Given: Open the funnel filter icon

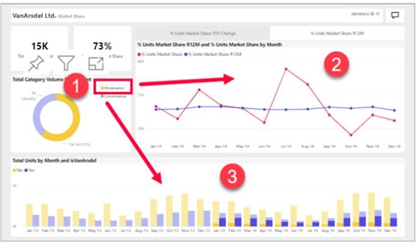Looking at the screenshot, I should (66, 63).
